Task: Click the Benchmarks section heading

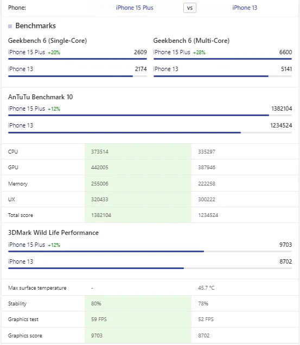Action: click(x=35, y=25)
